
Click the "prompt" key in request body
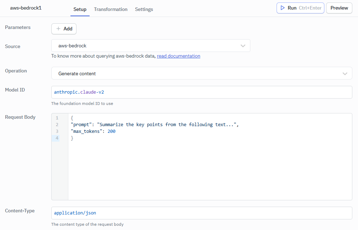click(x=81, y=125)
